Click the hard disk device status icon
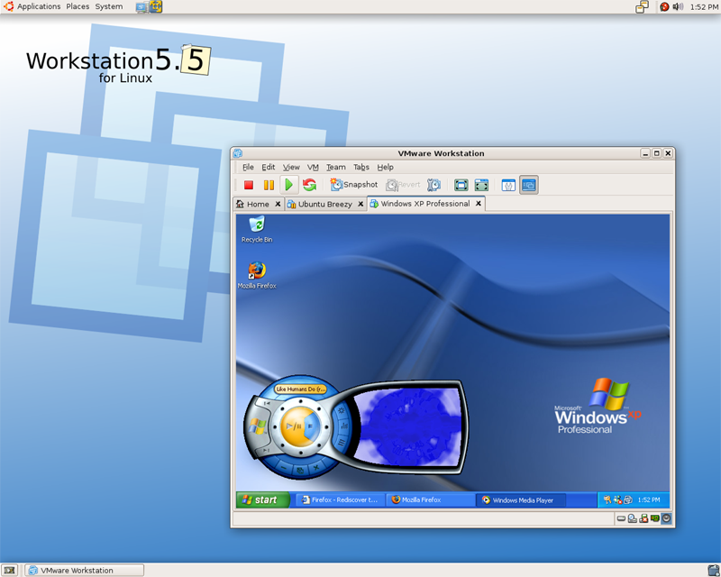Image resolution: width=721 pixels, height=577 pixels. pyautogui.click(x=621, y=518)
